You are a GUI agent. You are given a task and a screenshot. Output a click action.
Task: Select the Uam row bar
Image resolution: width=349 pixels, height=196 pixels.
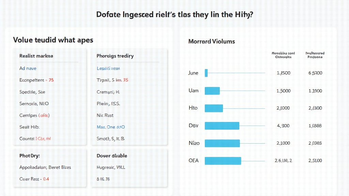[x=212, y=91]
